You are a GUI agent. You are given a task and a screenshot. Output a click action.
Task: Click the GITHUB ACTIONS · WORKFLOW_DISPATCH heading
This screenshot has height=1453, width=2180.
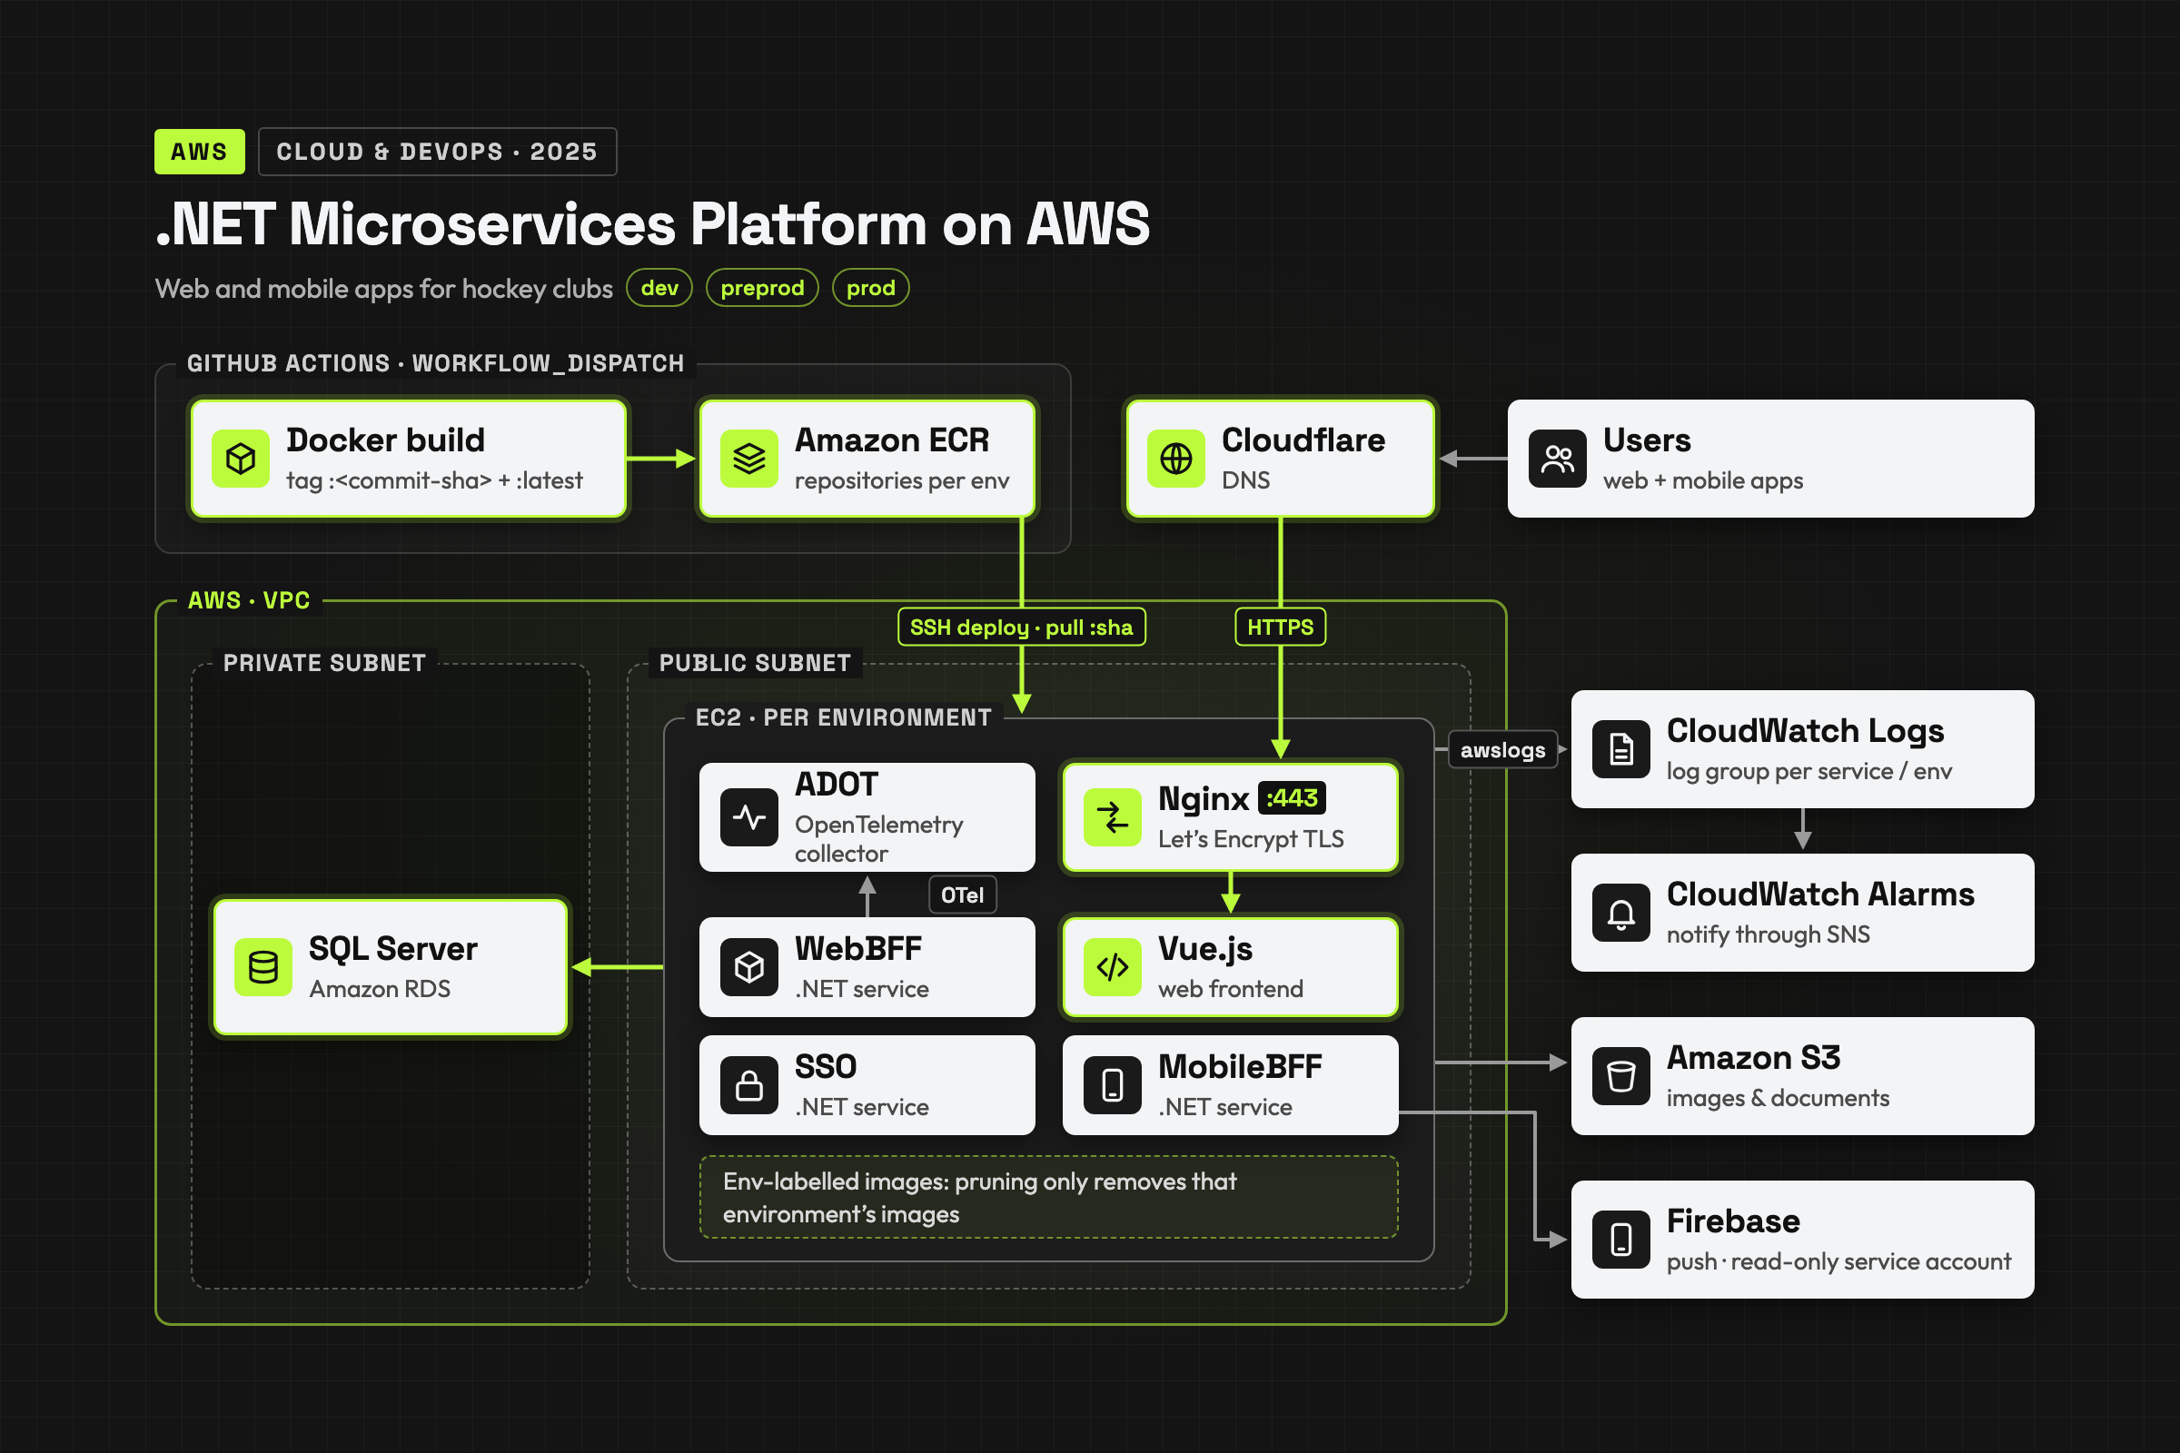[436, 363]
